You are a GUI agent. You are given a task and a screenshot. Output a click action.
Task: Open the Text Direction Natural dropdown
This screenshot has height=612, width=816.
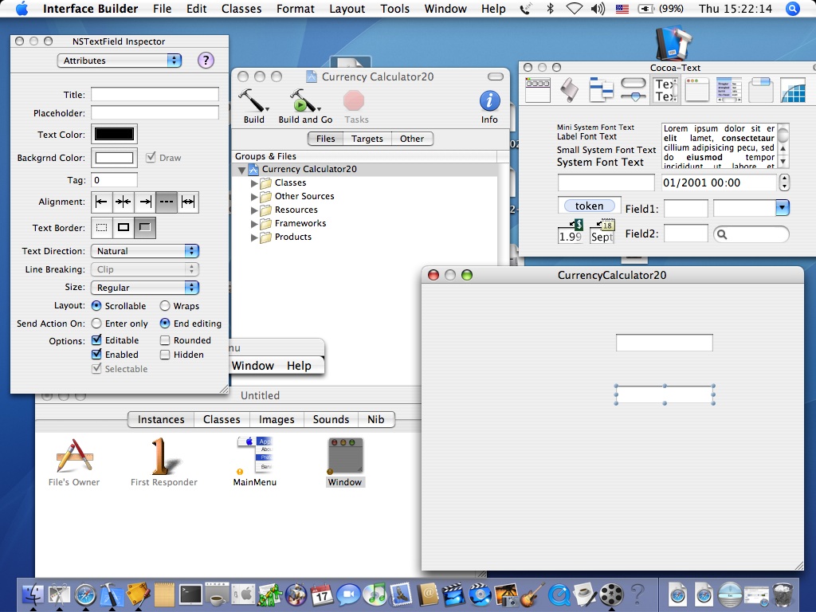pos(145,251)
